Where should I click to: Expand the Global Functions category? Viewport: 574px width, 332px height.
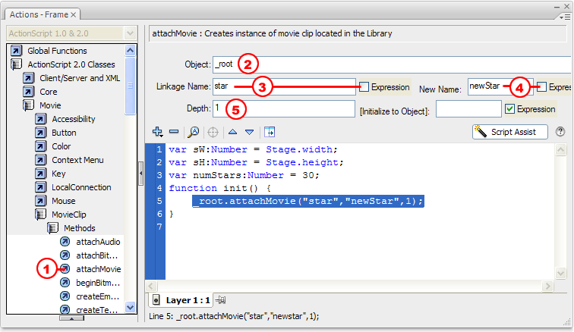click(x=16, y=51)
